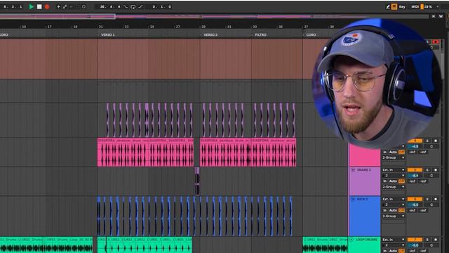Click the punch-in switch left of loop
Screen dimensions: 449x253
pos(126,6)
